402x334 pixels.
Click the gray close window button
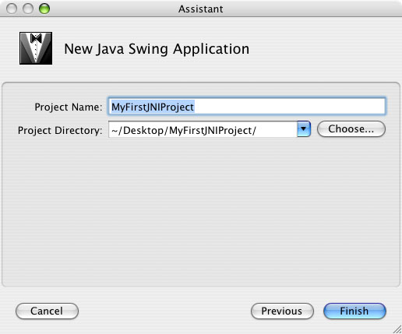click(x=12, y=9)
